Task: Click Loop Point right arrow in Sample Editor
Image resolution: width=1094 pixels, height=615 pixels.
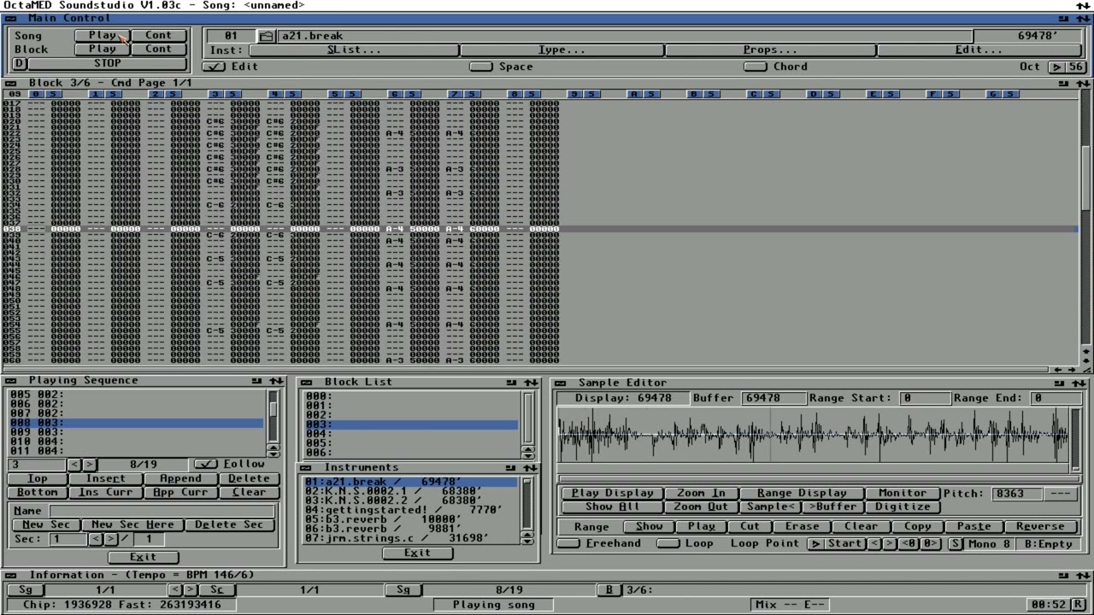Action: (890, 544)
